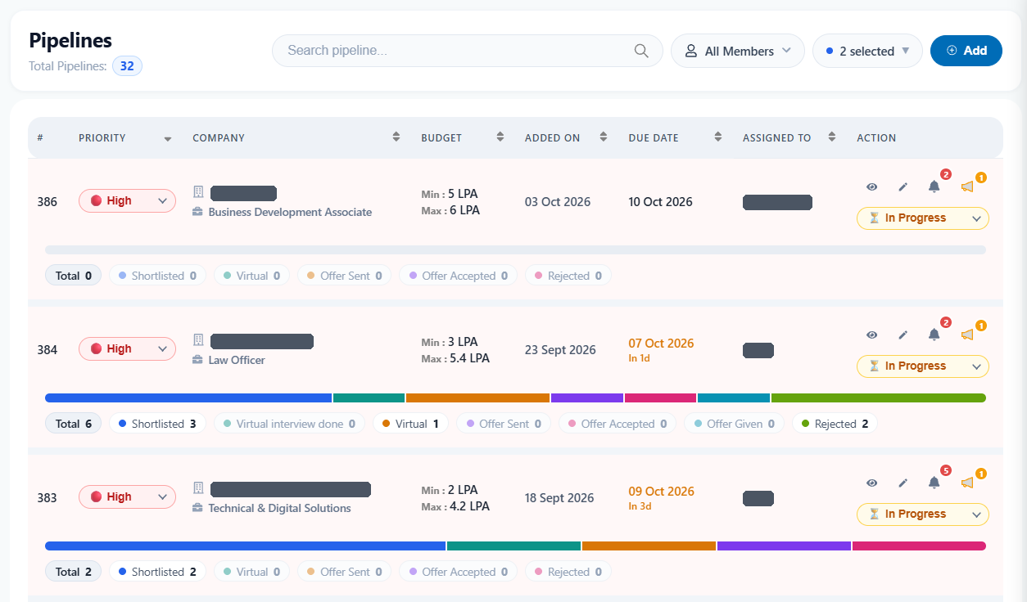Click Technical & Digital Solutions job title
The height and width of the screenshot is (602, 1027).
tap(279, 508)
